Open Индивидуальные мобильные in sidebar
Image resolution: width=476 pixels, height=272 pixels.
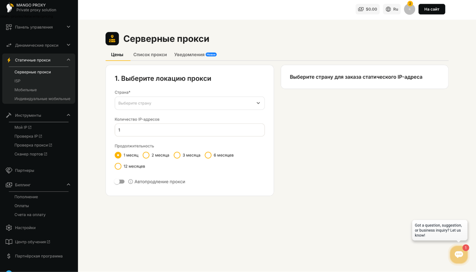point(42,99)
